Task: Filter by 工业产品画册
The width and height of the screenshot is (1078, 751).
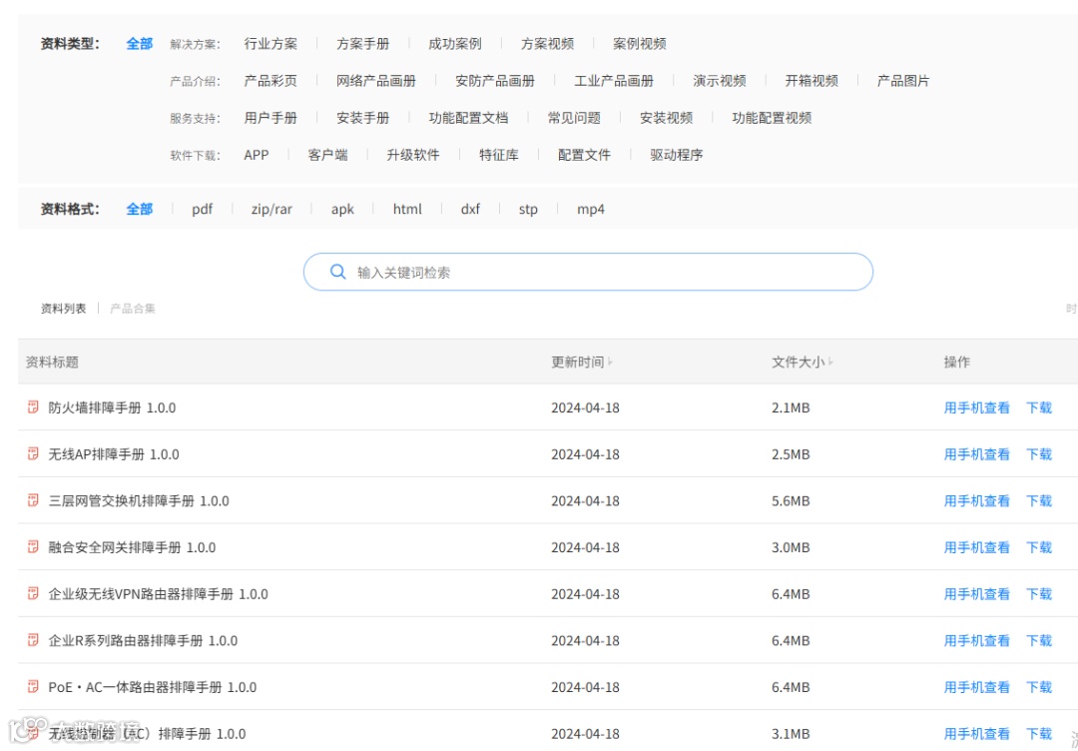Action: (x=614, y=81)
